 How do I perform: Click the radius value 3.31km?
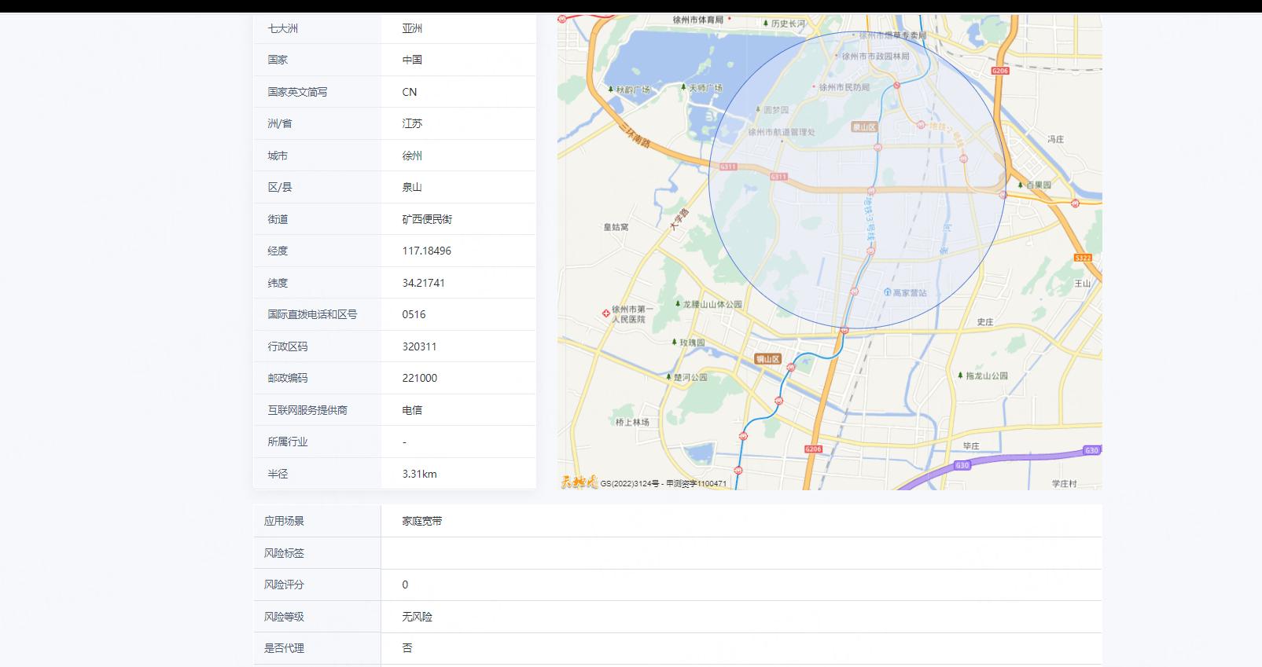tap(420, 474)
